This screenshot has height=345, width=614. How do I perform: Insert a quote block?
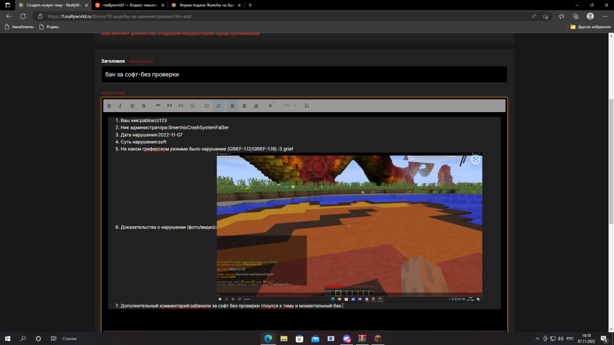tap(169, 105)
